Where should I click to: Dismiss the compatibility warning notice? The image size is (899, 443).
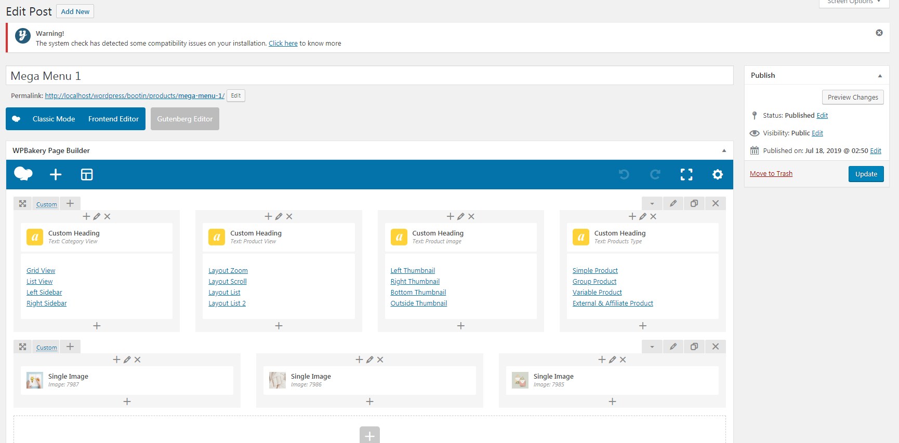click(x=879, y=33)
